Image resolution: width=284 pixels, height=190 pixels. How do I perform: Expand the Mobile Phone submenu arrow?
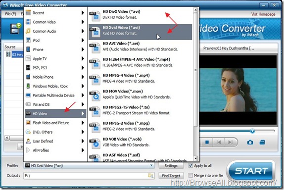83,77
